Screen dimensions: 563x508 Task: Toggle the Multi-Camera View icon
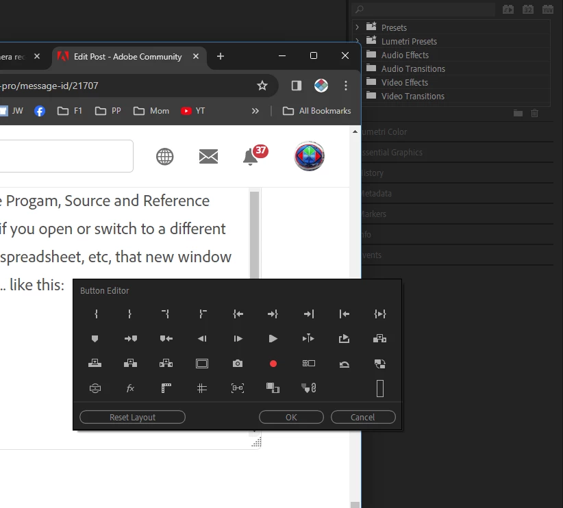pos(309,364)
